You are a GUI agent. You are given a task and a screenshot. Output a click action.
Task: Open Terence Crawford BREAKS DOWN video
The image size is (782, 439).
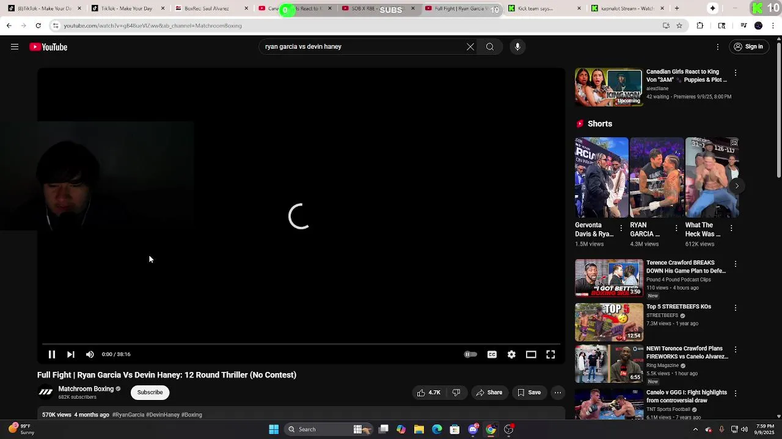tap(609, 278)
